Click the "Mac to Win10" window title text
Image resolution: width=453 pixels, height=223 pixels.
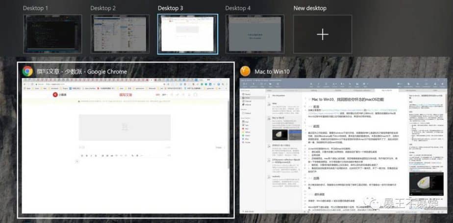(272, 72)
